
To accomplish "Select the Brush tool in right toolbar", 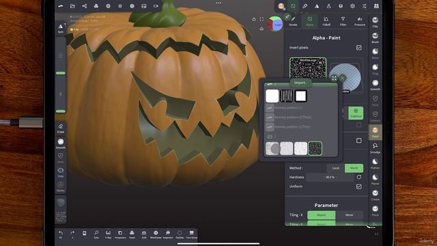I will [375, 38].
